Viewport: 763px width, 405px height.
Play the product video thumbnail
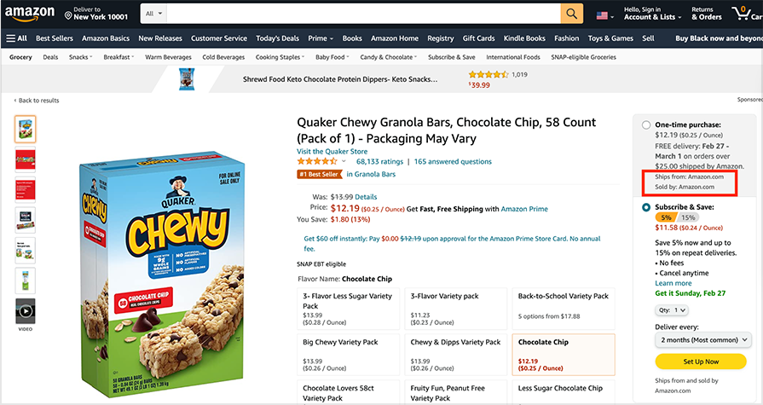[26, 310]
